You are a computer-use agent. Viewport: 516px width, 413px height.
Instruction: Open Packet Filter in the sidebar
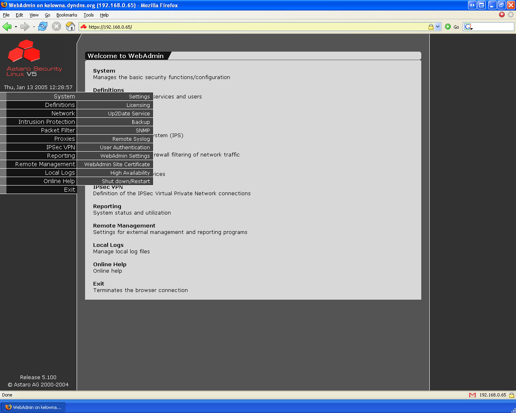(58, 130)
